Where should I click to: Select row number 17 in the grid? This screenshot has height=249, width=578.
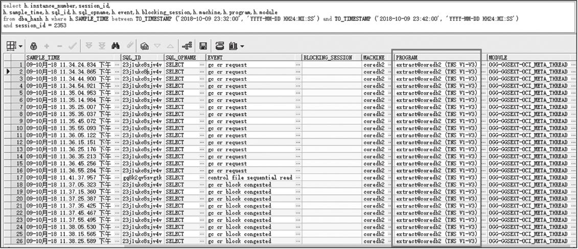(x=17, y=177)
